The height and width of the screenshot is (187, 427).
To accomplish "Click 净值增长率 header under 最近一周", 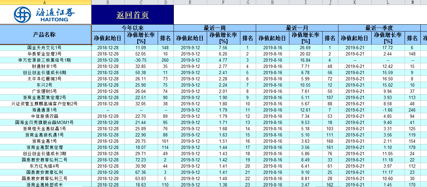I will 224,38.
